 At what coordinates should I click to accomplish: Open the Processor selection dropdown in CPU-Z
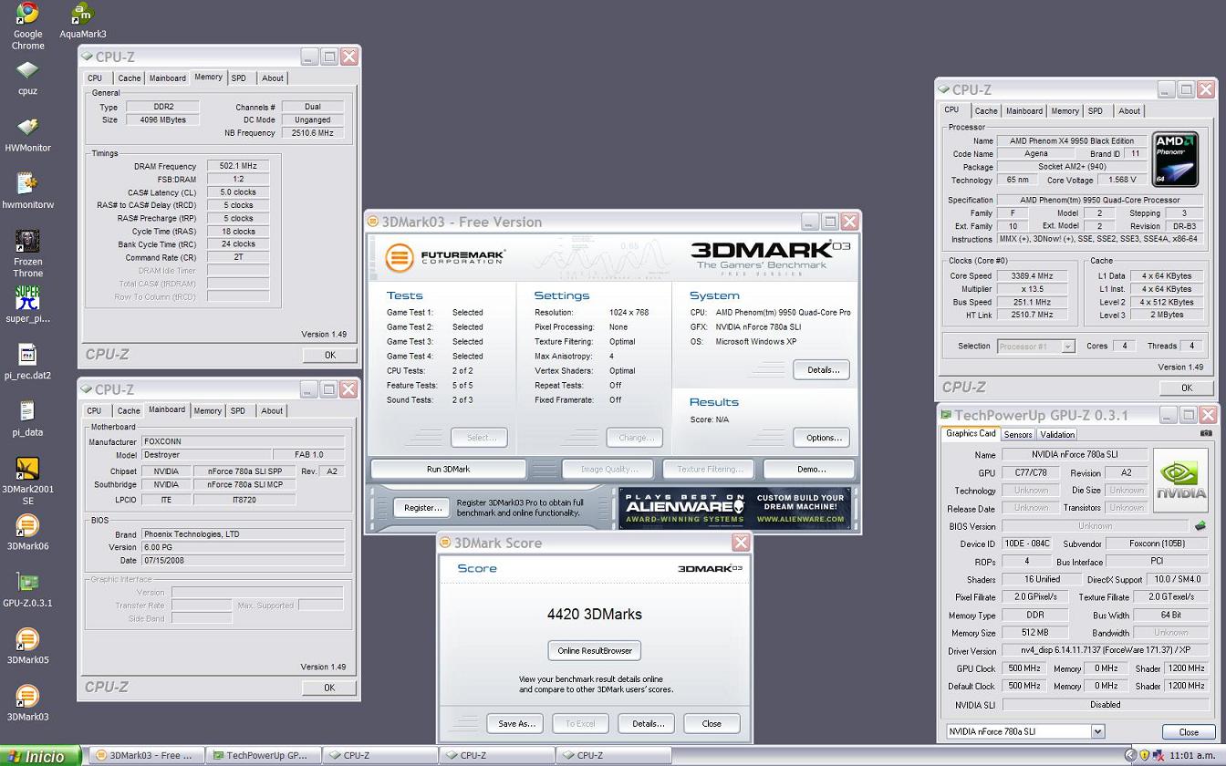(1067, 347)
